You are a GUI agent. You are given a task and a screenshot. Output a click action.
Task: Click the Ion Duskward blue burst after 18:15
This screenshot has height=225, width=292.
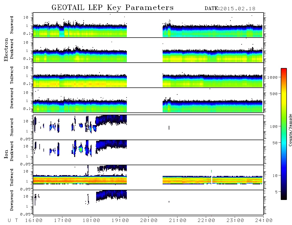111,145
